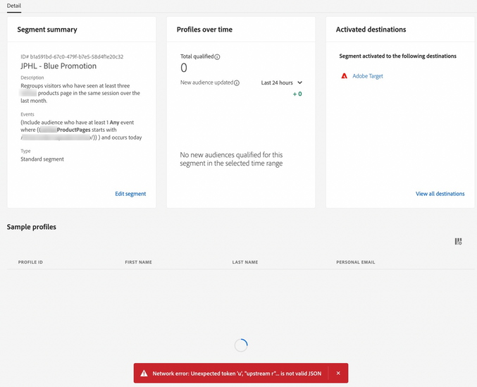Click the JPHL - Blue Promotion title
Screen dimensions: 477x387
tap(58, 66)
